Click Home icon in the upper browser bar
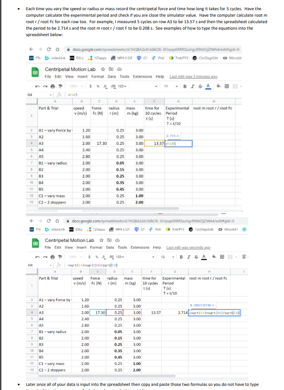Viewport: 284px width, 390px height. (57, 49)
